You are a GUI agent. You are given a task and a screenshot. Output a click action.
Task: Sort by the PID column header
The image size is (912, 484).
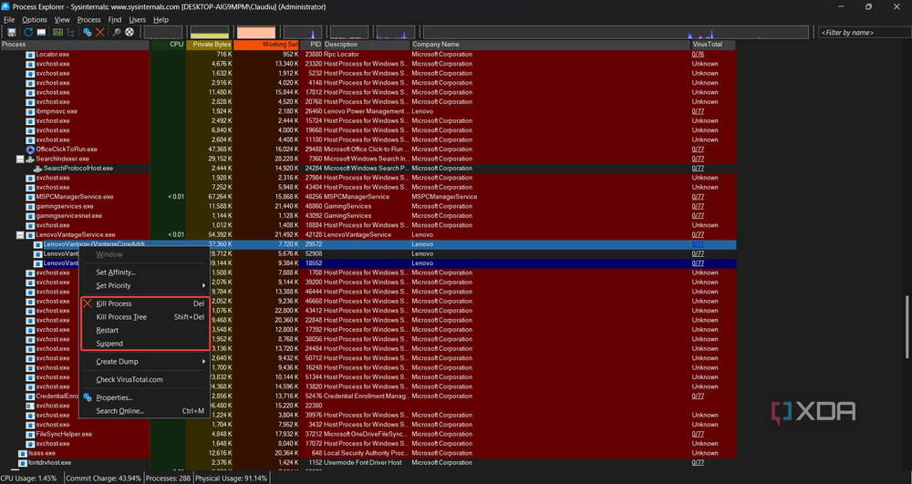311,44
